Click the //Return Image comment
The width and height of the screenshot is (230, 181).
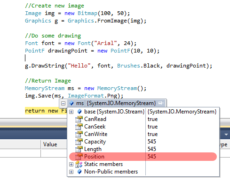coord(48,81)
